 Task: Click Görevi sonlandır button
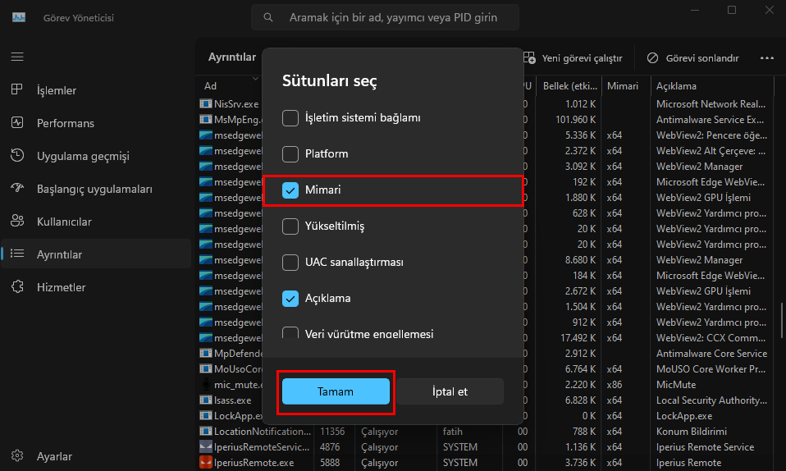tap(692, 58)
